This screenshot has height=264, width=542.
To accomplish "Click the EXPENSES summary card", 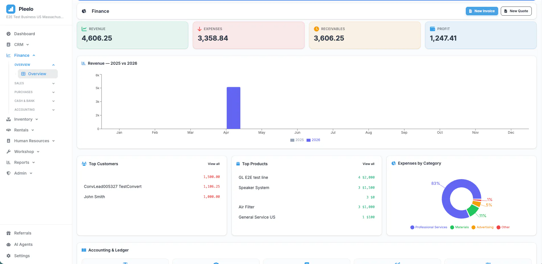I will tap(249, 35).
